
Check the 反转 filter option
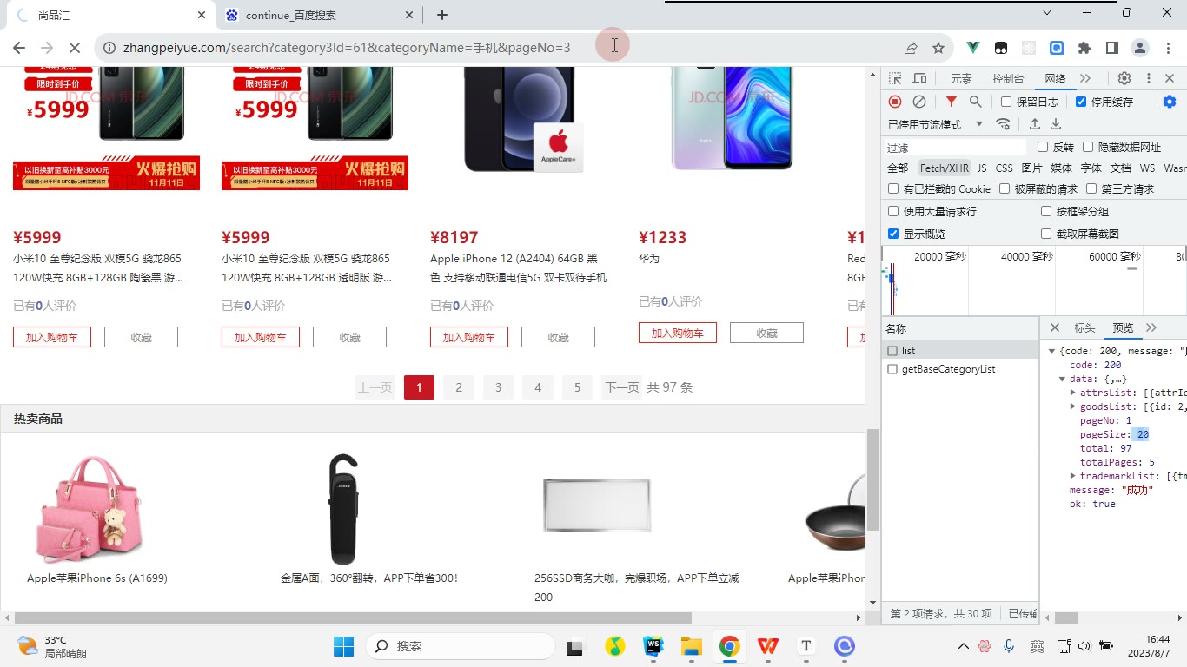tap(1043, 147)
